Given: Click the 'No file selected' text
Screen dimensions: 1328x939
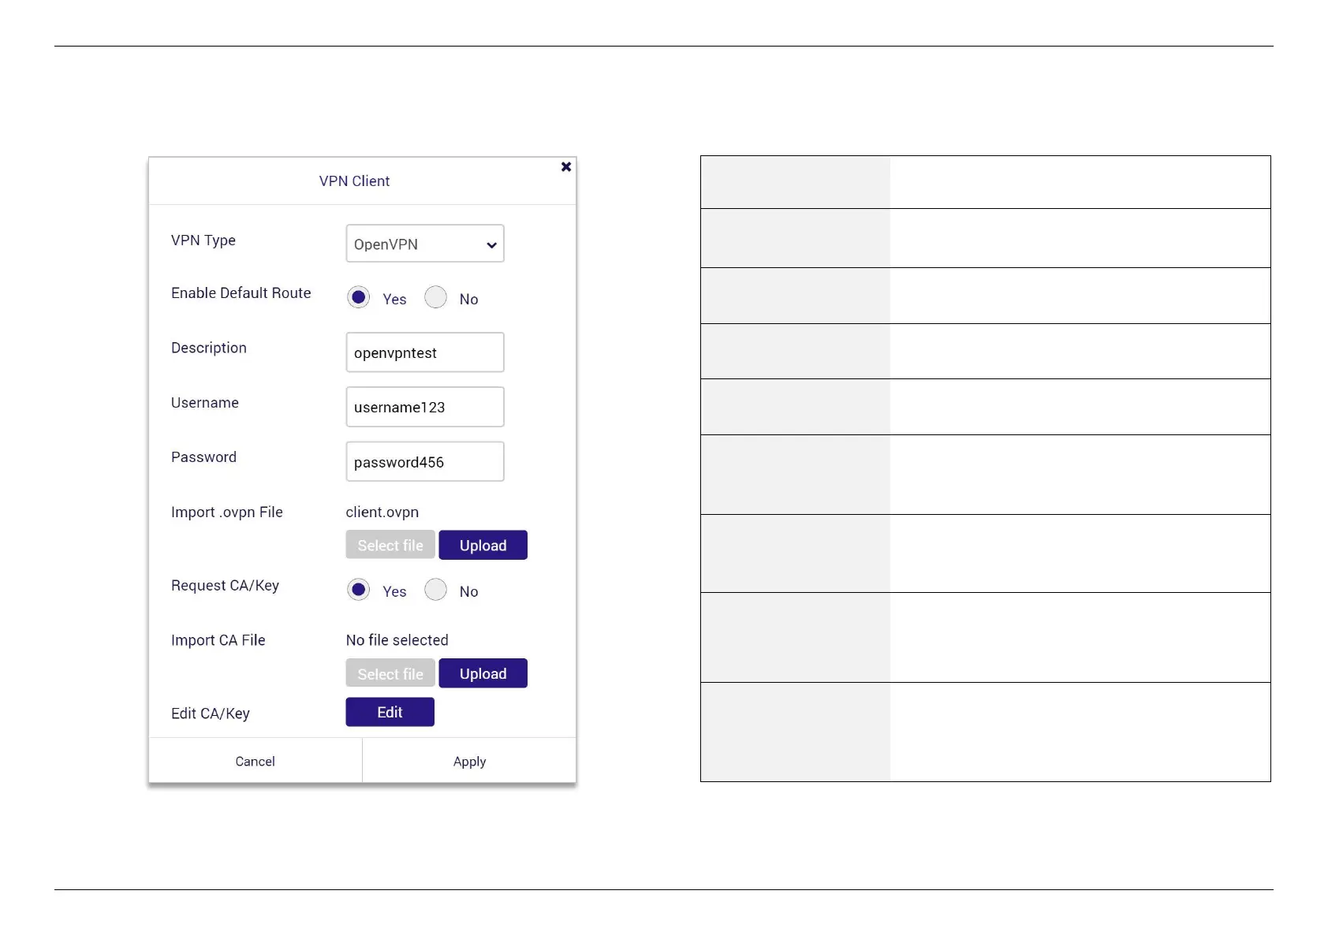Looking at the screenshot, I should pyautogui.click(x=397, y=640).
